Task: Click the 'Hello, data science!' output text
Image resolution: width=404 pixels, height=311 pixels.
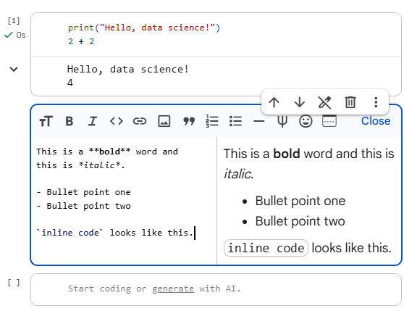Action: [x=128, y=70]
